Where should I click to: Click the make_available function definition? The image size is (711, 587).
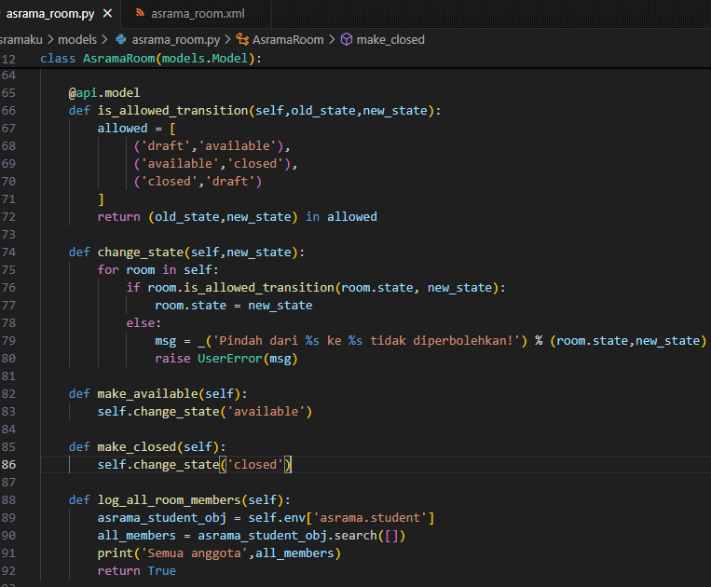click(x=157, y=393)
